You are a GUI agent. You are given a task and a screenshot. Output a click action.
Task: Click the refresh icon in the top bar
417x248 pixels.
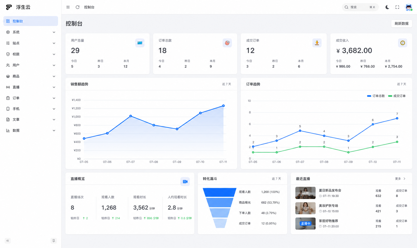(x=77, y=7)
